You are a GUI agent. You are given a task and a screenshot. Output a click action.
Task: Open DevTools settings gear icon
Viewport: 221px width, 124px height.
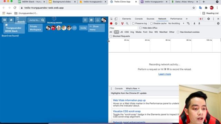pos(209,19)
